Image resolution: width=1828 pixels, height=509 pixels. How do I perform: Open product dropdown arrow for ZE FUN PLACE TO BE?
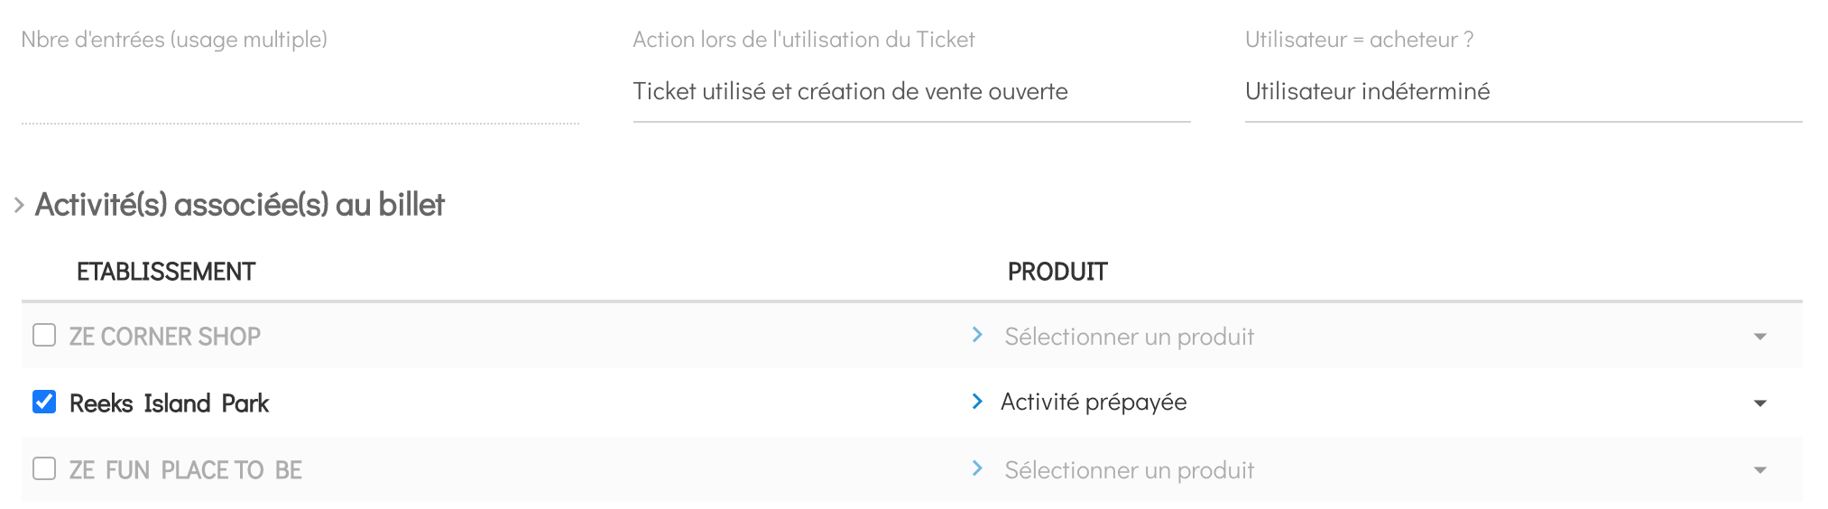click(x=1759, y=470)
